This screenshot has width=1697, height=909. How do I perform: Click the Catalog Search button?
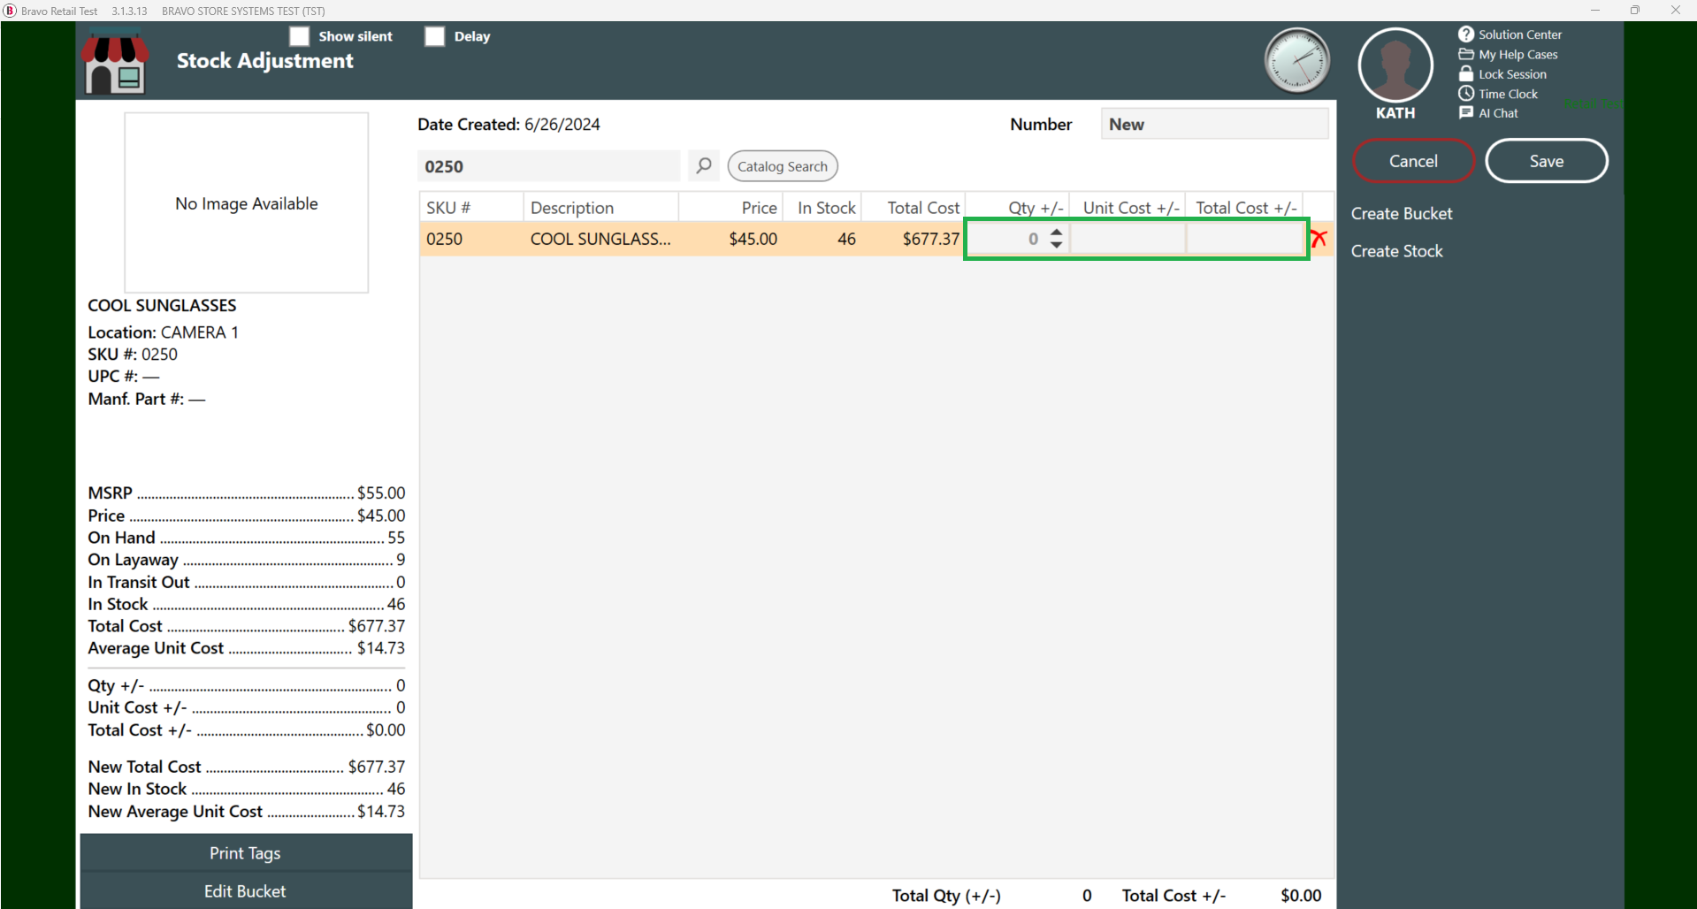(783, 166)
